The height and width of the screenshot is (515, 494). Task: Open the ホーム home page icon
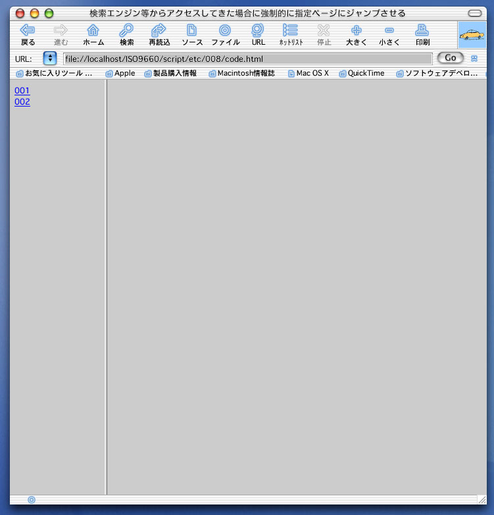pyautogui.click(x=93, y=30)
